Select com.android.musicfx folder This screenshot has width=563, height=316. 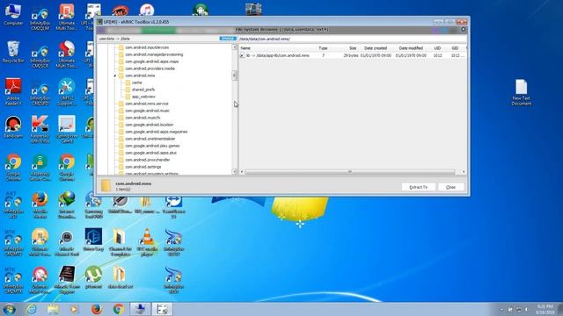pos(143,118)
